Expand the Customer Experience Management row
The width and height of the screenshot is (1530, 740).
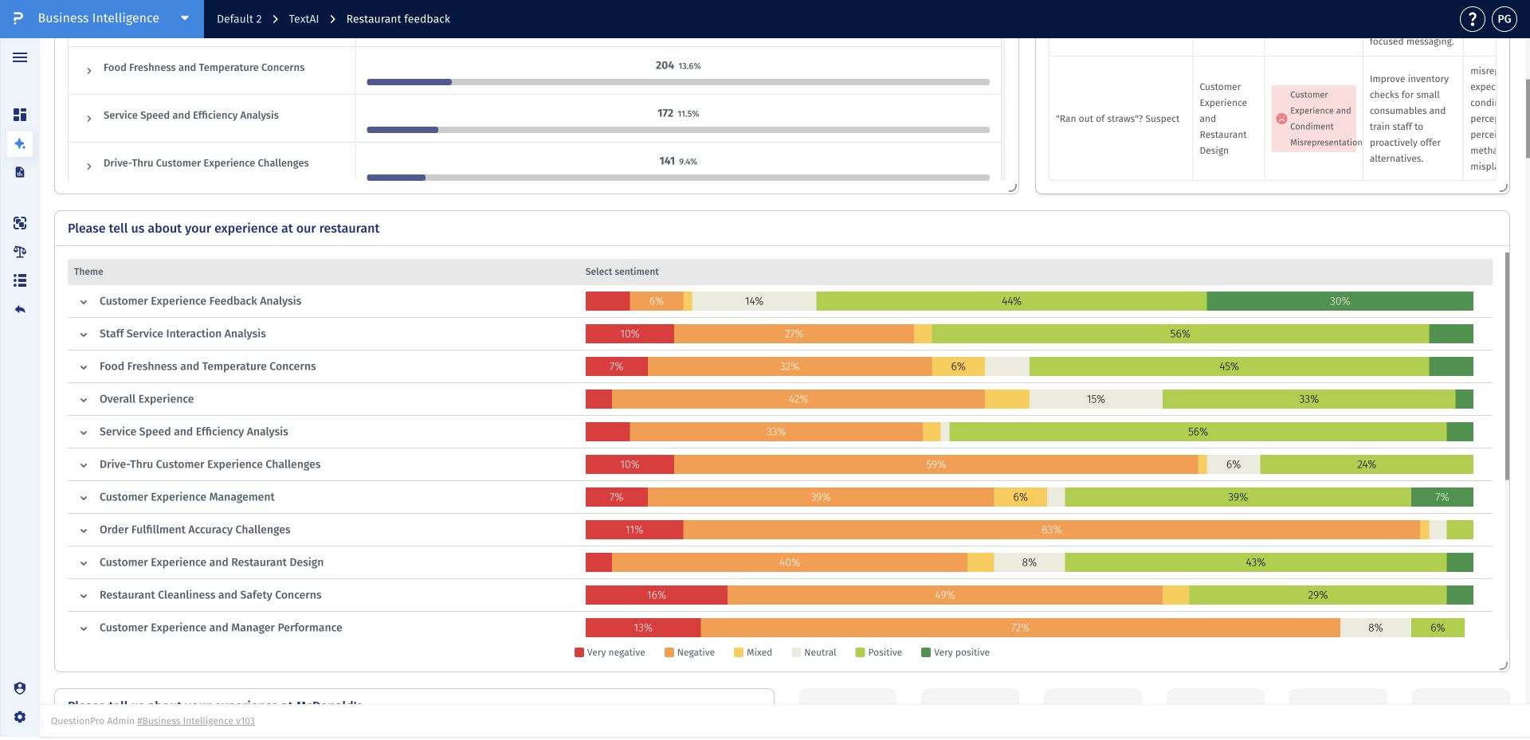(83, 498)
